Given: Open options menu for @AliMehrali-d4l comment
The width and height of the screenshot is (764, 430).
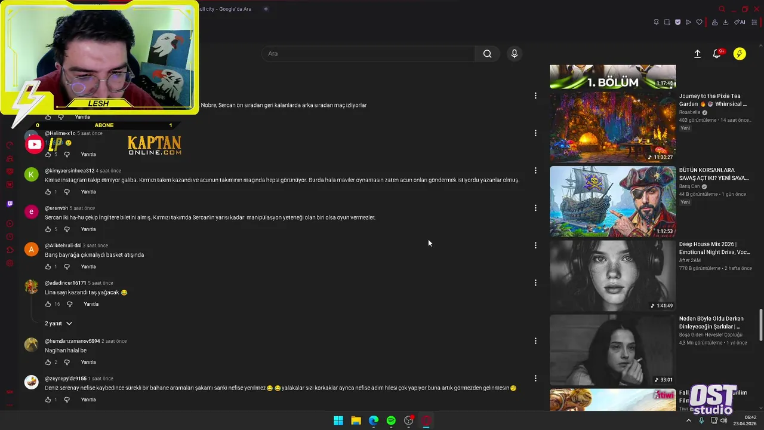Looking at the screenshot, I should click(x=535, y=245).
